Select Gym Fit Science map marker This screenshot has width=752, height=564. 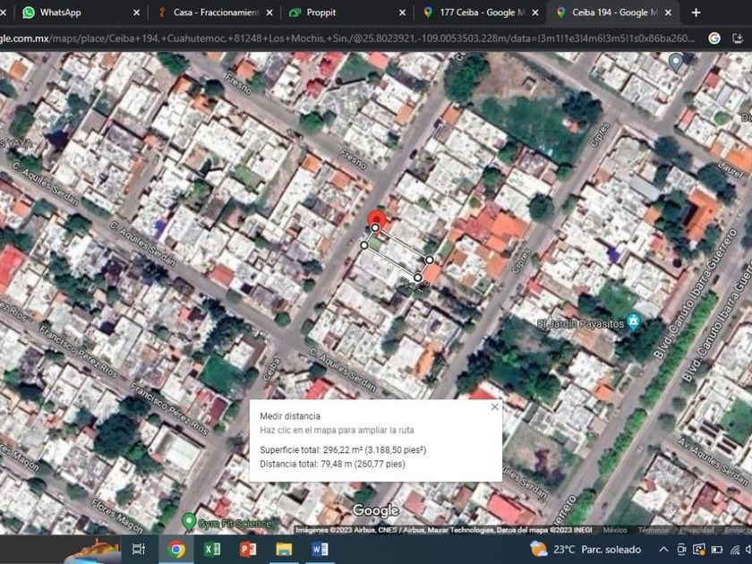pyautogui.click(x=188, y=521)
